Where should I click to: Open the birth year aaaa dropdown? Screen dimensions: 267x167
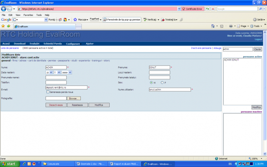pos(67,73)
